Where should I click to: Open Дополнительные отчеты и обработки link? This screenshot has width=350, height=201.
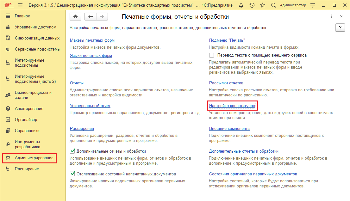[x=244, y=151]
